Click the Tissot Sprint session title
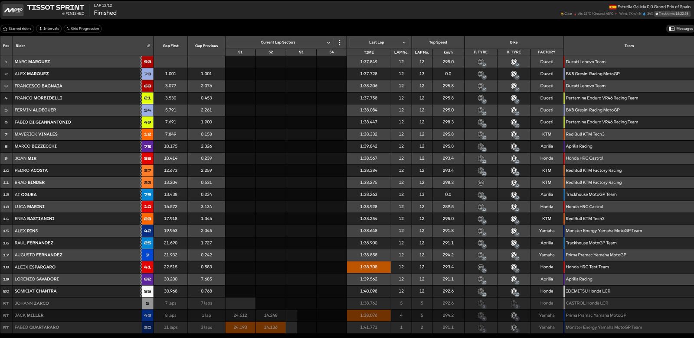 click(x=56, y=7)
